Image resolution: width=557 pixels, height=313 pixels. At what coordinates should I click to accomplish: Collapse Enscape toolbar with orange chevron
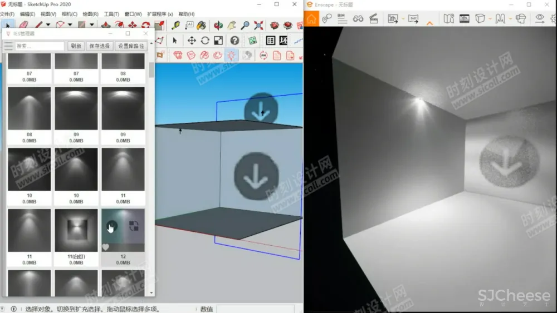pos(429,23)
